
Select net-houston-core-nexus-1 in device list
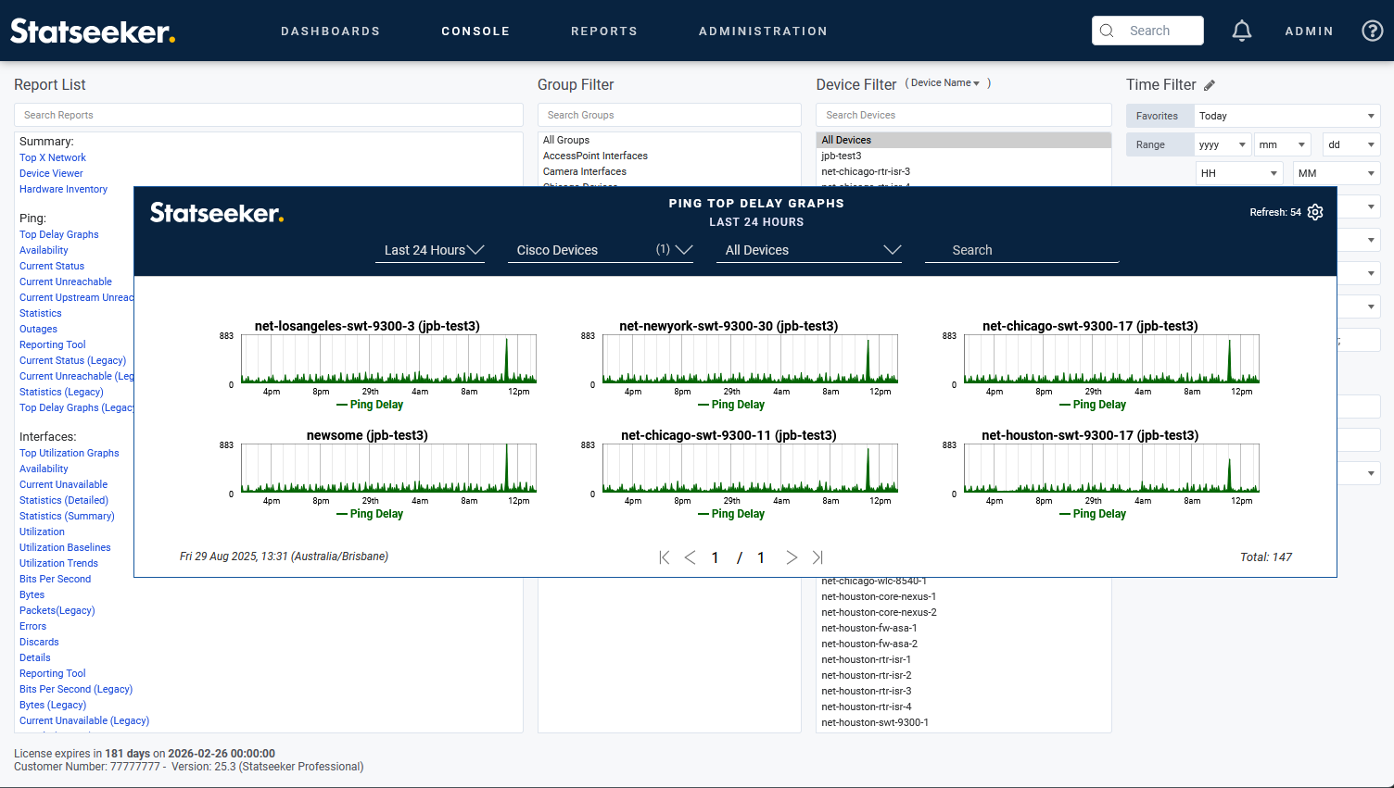(x=878, y=596)
